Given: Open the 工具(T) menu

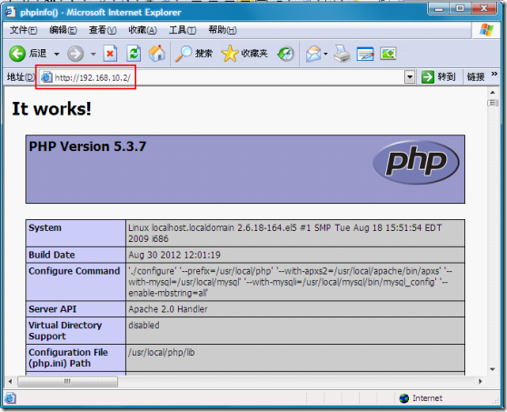Looking at the screenshot, I should 183,30.
